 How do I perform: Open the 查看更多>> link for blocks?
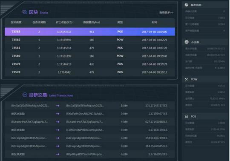click(167, 13)
